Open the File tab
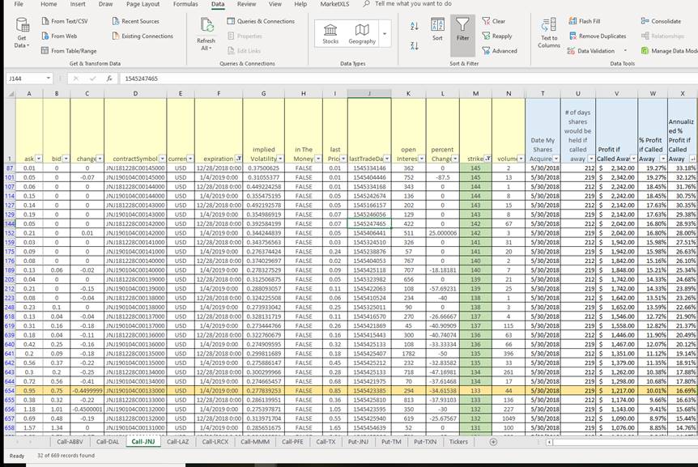This screenshot has width=698, height=467. 19,4
